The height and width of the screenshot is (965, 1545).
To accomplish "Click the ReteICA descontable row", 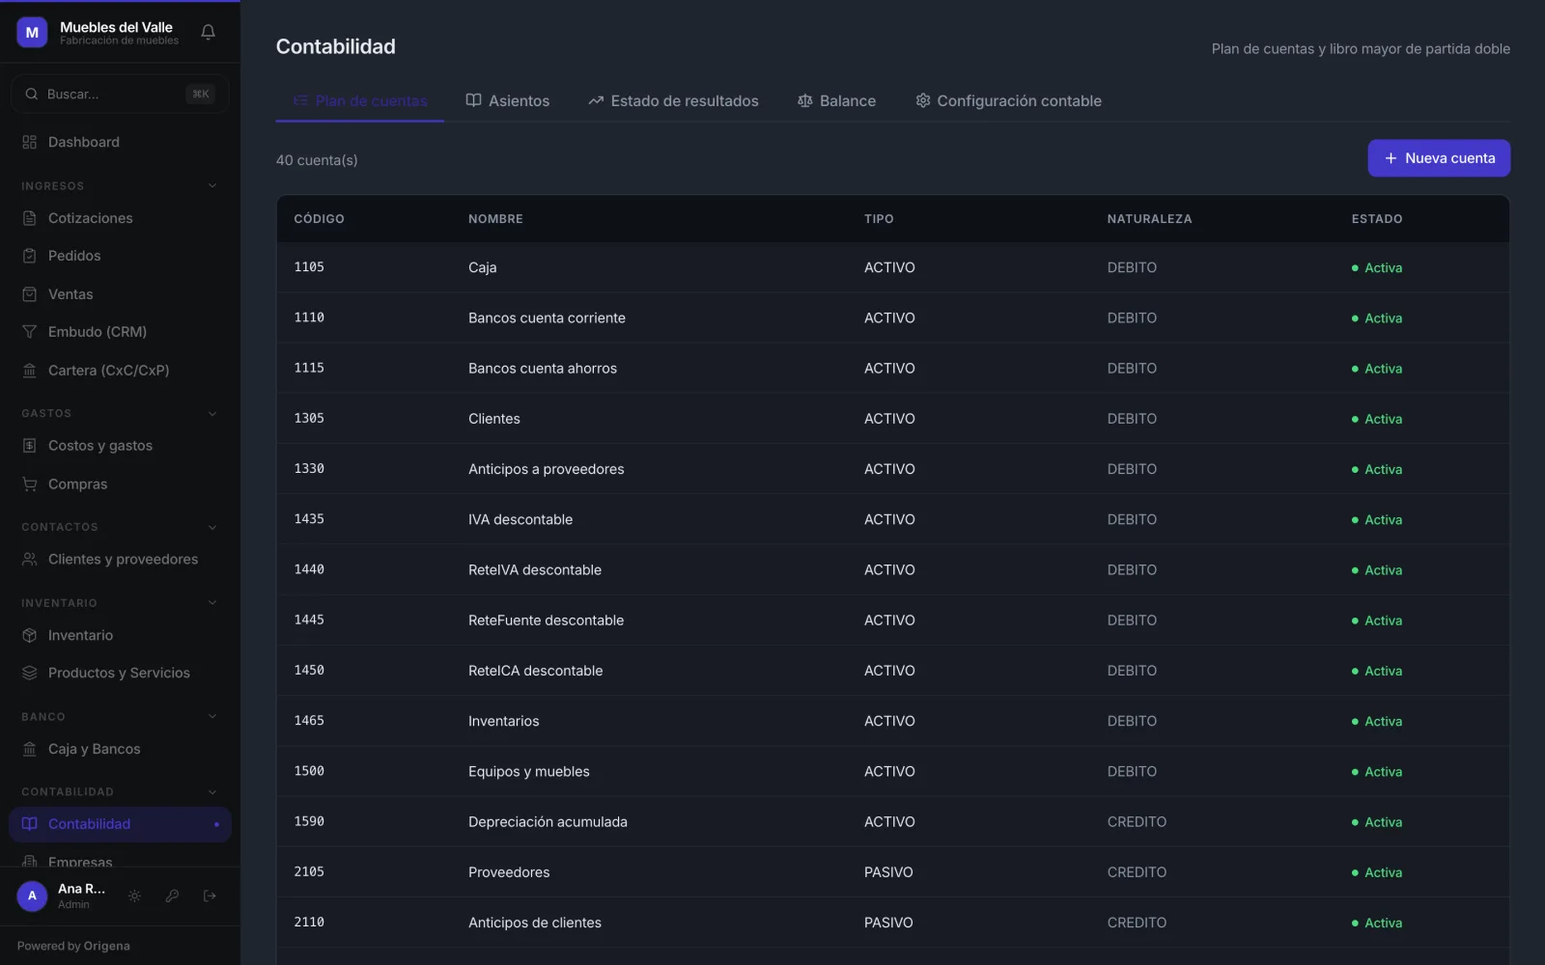I will (x=892, y=671).
